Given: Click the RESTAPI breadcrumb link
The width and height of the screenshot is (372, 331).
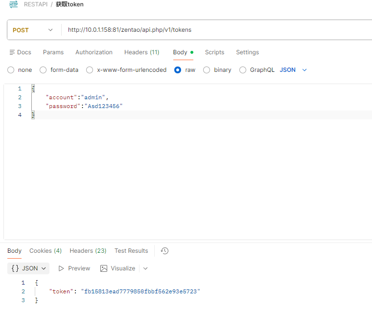Looking at the screenshot, I should coord(36,4).
